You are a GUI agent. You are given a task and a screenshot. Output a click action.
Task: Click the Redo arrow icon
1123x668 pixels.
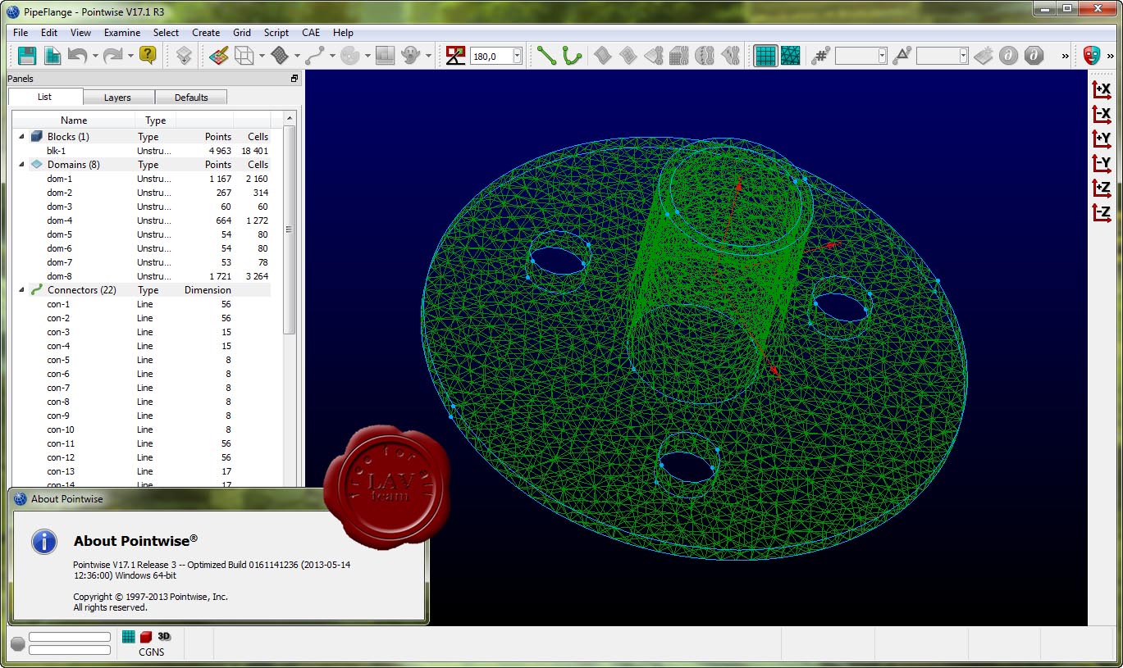[x=113, y=55]
